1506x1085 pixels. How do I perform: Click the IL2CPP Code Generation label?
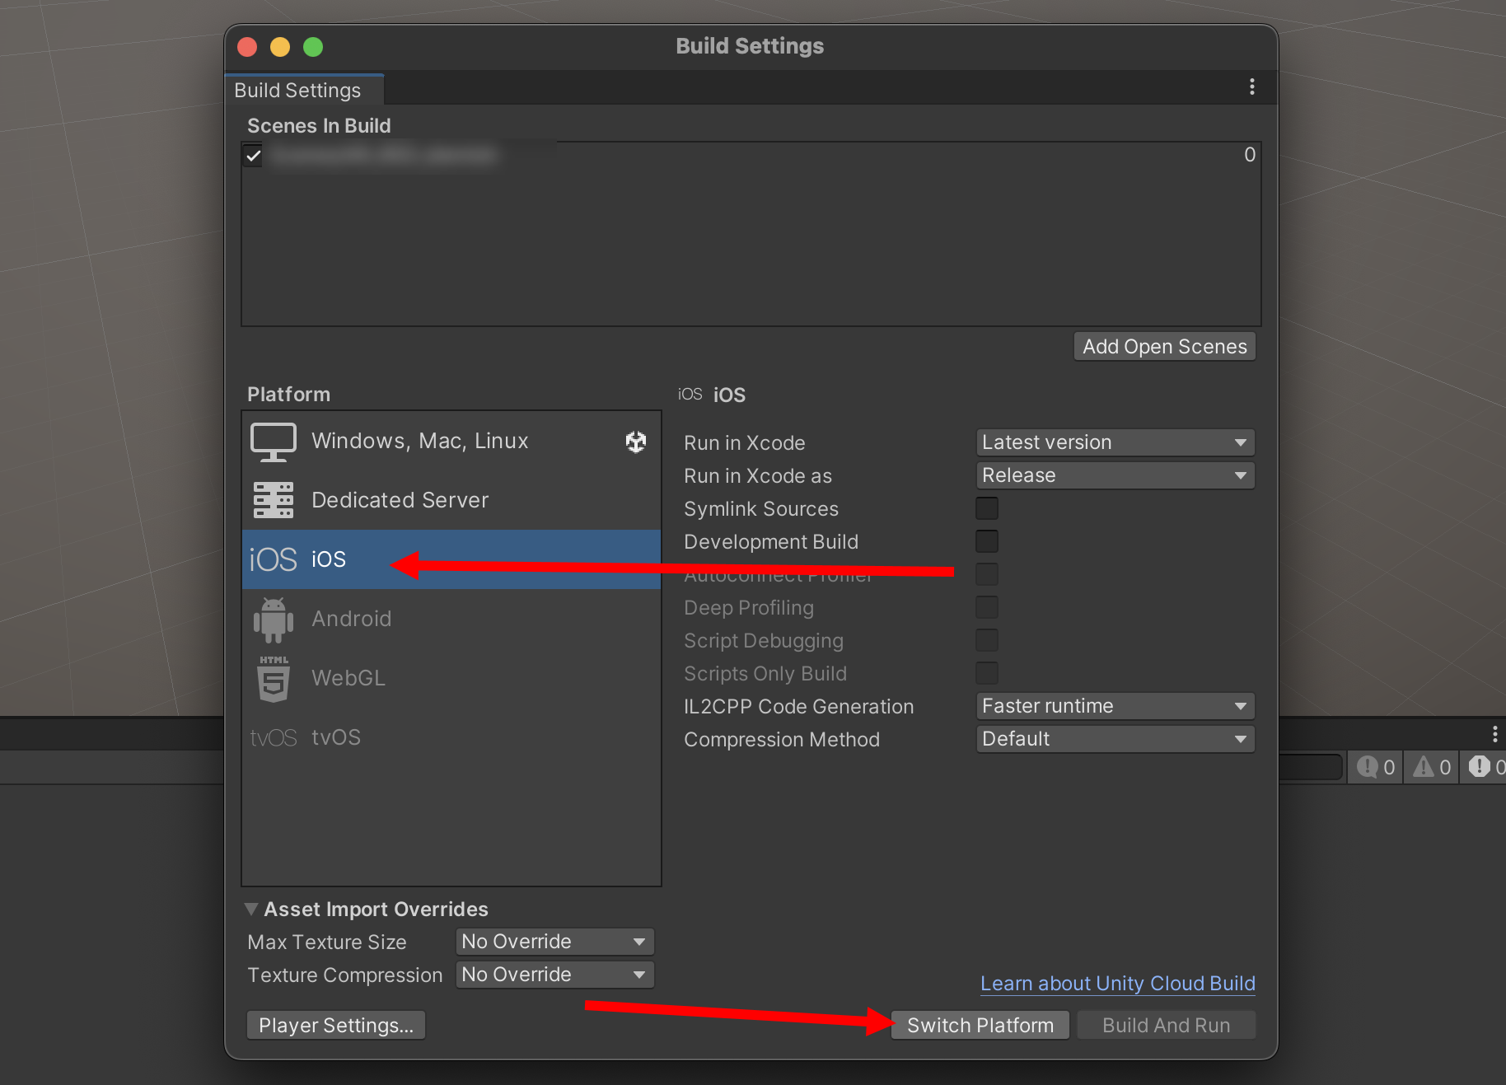(799, 707)
